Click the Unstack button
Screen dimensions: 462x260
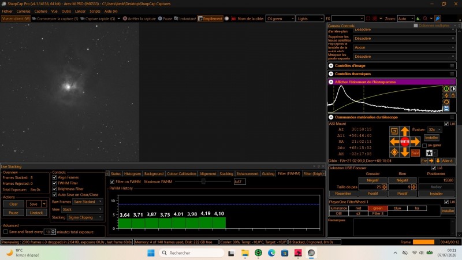tap(36, 213)
